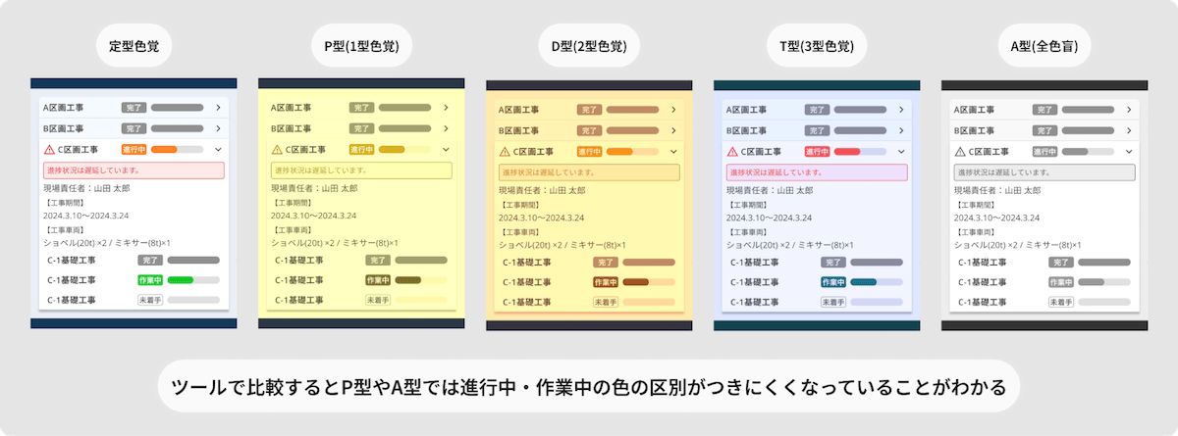The height and width of the screenshot is (436, 1178).
Task: Click the 作業中 progress bar in D型 panel
Action: pos(648,282)
